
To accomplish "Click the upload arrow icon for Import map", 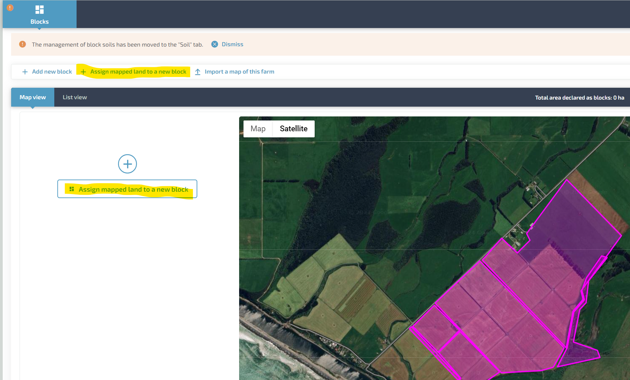I will pos(198,72).
